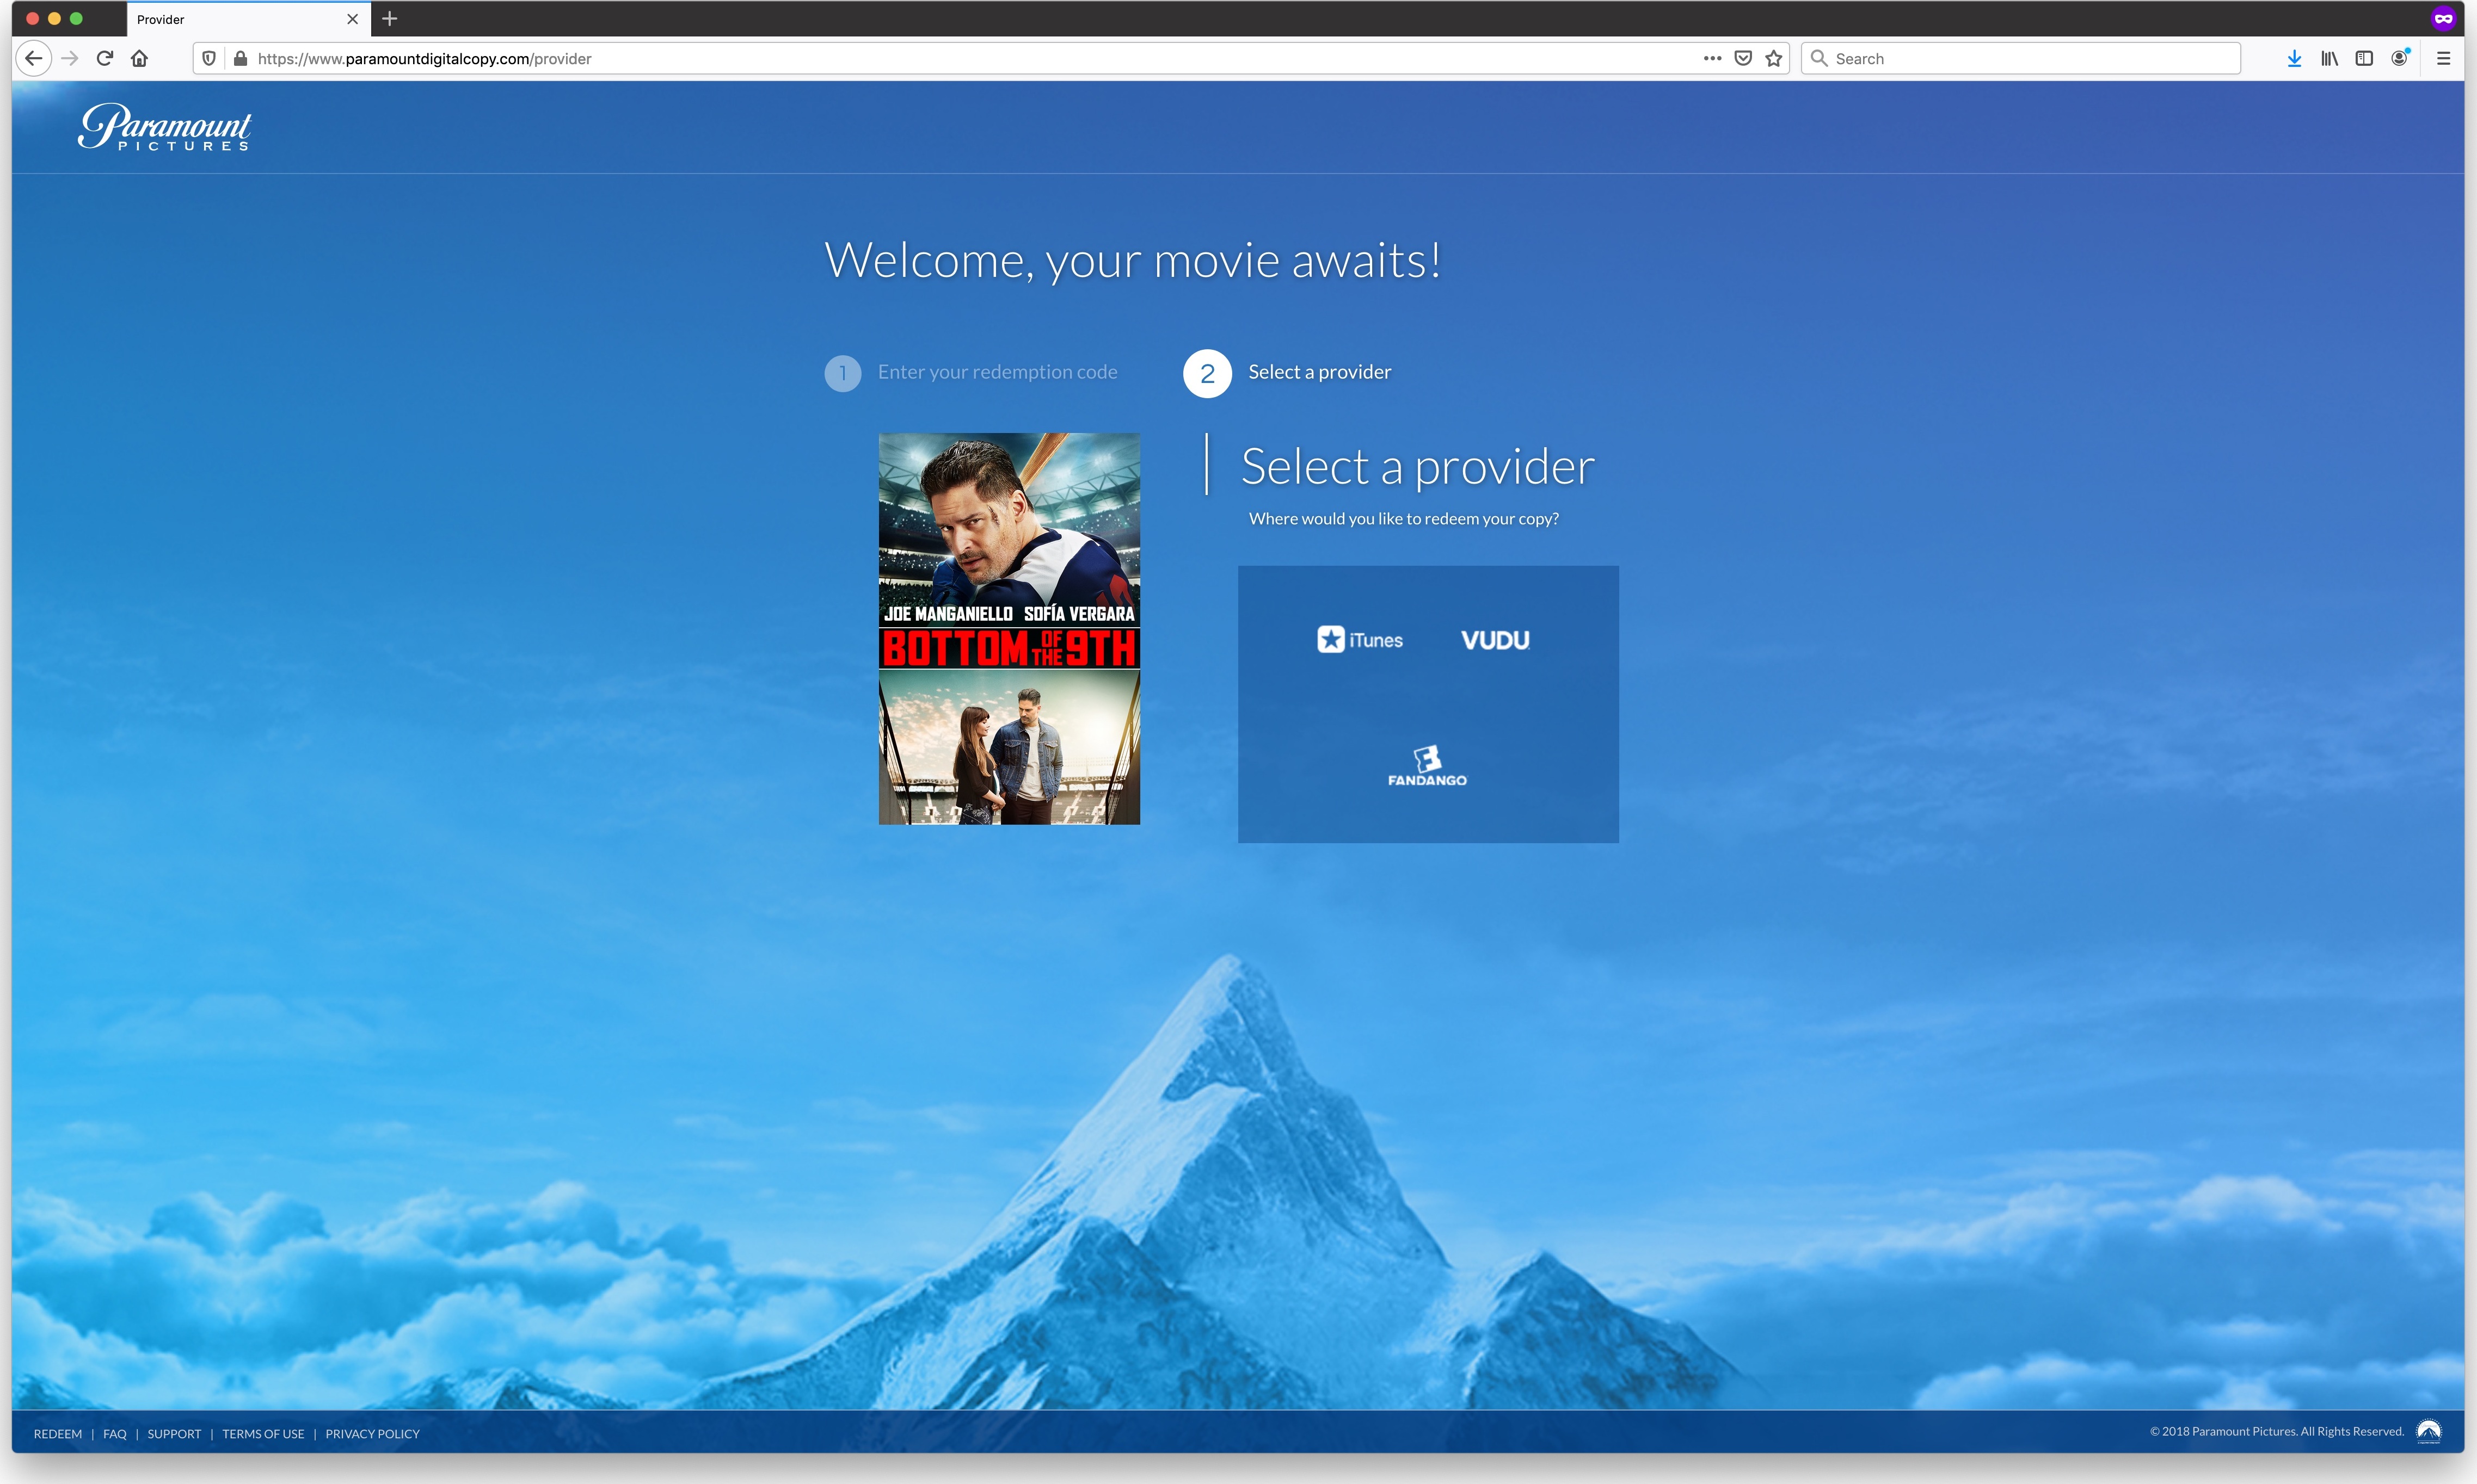
Task: Bookmark this page with star icon
Action: [1774, 58]
